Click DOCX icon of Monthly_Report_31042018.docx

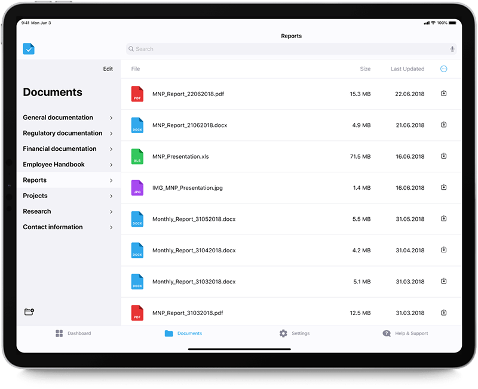pyautogui.click(x=137, y=250)
